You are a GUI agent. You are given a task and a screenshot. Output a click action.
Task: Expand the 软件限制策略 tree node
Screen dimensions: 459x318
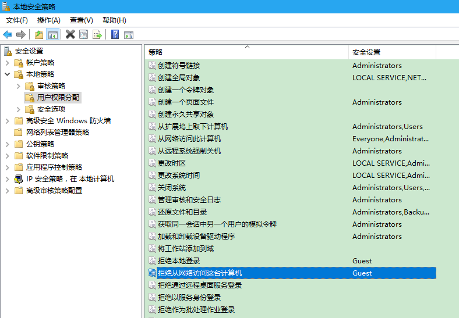tap(8, 156)
